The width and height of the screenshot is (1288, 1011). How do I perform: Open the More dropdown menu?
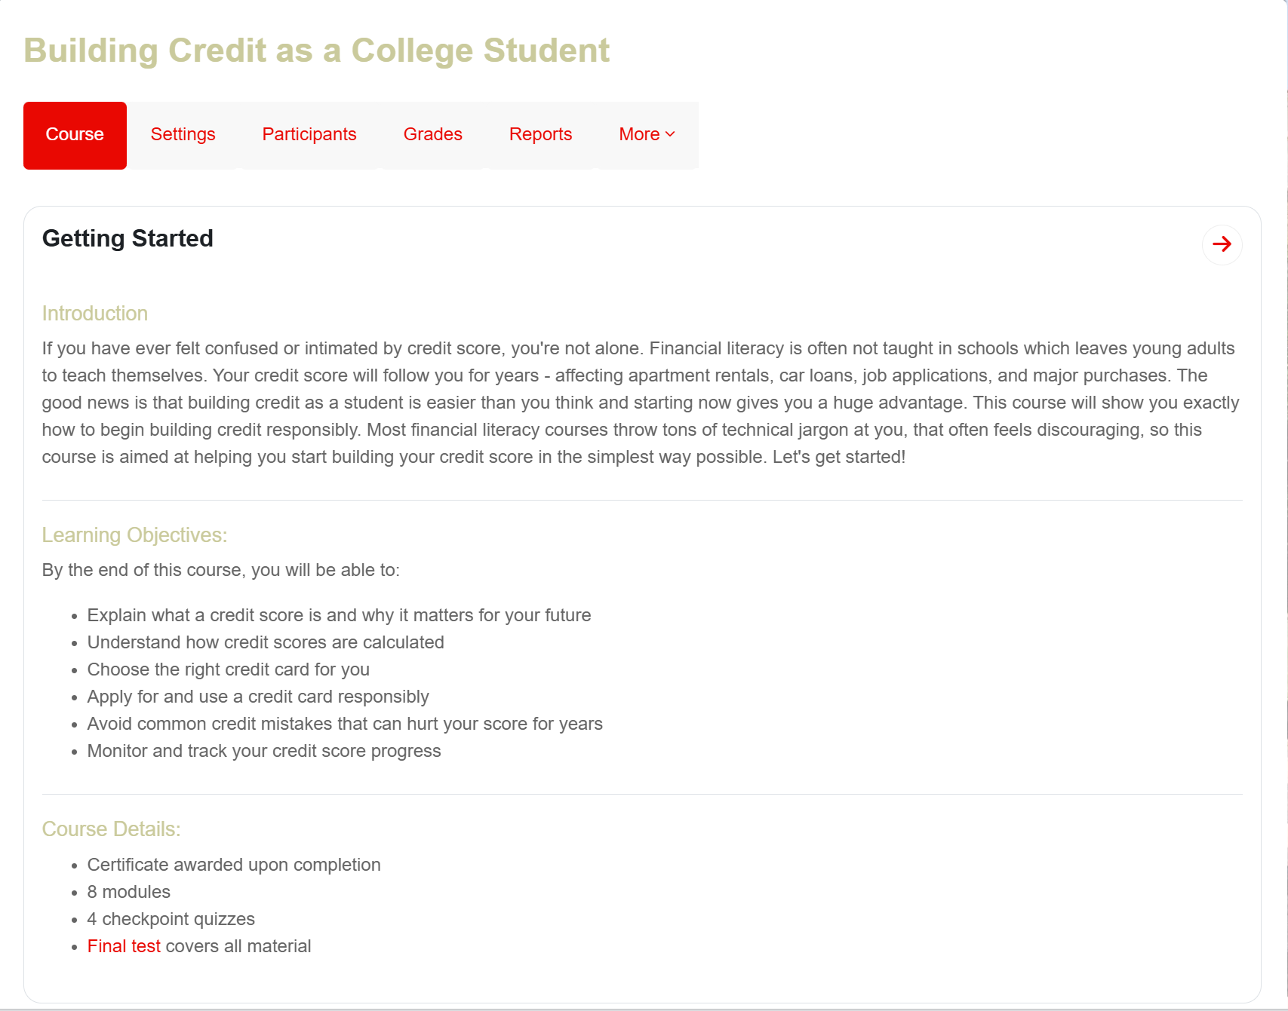(647, 135)
